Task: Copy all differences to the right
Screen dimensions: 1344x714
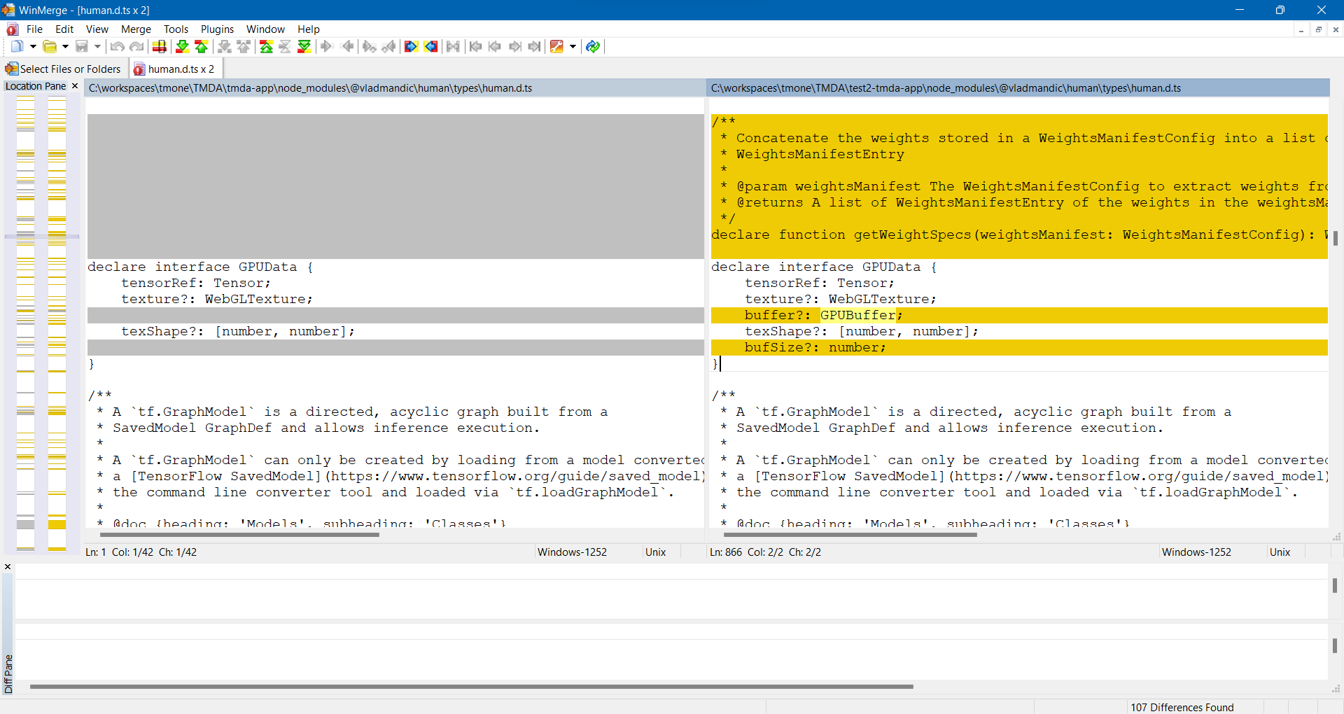Action: click(x=411, y=46)
